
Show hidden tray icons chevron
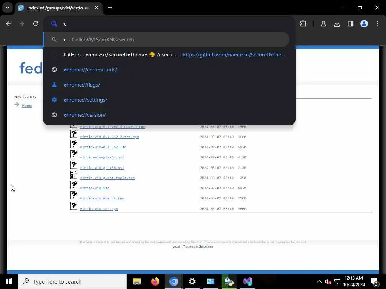coord(319,281)
